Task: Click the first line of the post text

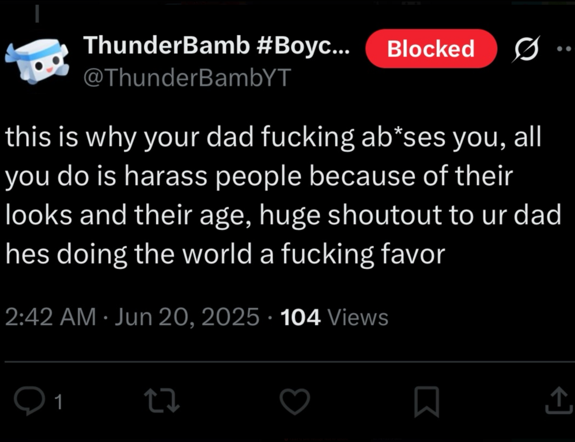Action: pos(273,139)
